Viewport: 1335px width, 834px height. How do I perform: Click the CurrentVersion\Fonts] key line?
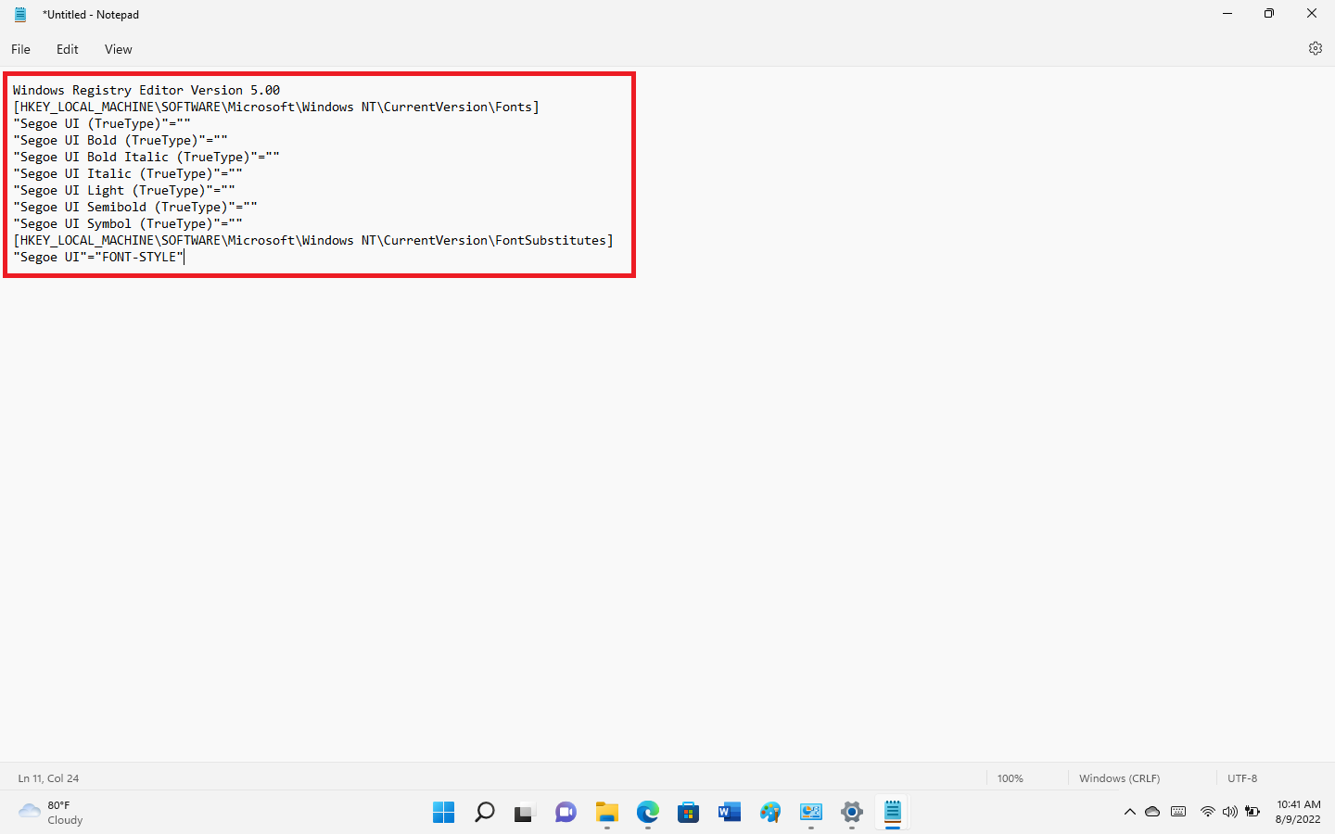[x=276, y=107]
